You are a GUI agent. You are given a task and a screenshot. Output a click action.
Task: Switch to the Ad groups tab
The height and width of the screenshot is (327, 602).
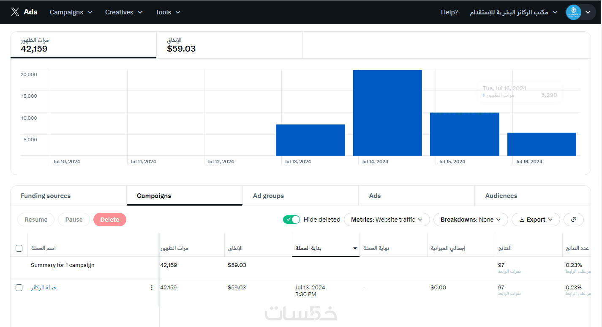coord(300,196)
